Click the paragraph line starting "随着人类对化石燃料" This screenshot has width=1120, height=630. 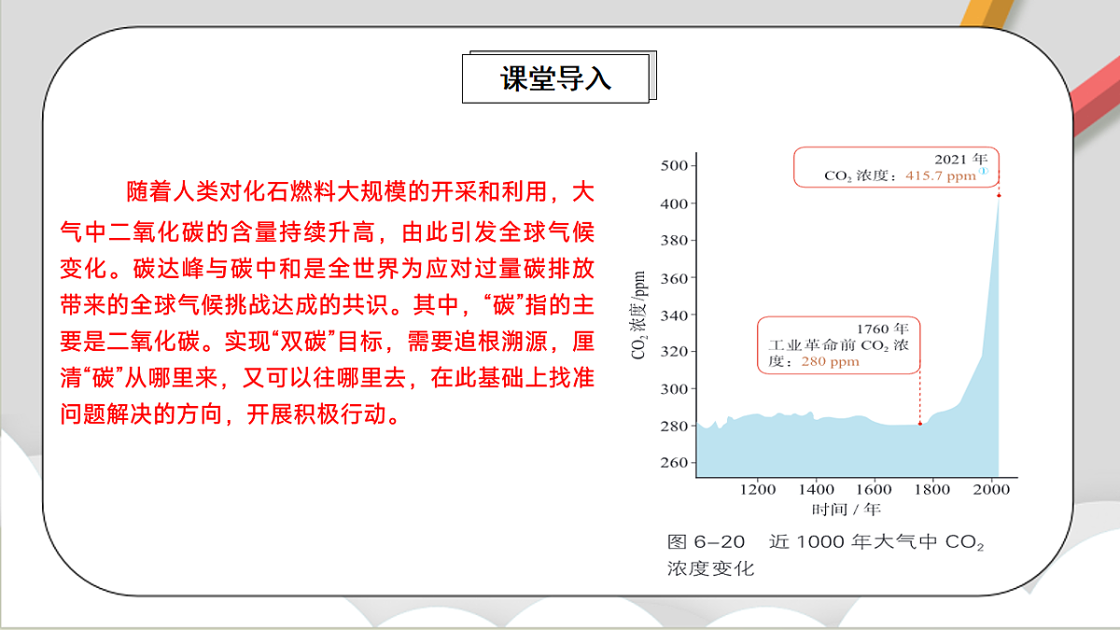pyautogui.click(x=360, y=192)
